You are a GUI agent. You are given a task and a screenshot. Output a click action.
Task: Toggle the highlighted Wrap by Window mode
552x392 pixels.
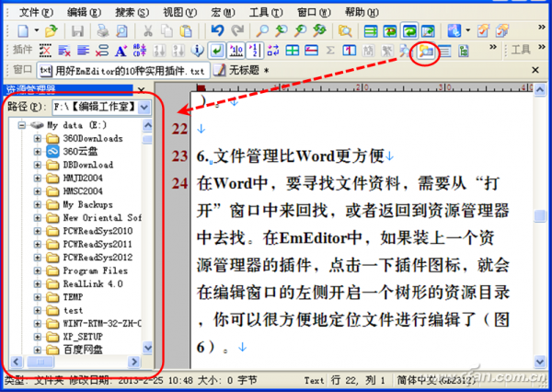click(x=409, y=31)
